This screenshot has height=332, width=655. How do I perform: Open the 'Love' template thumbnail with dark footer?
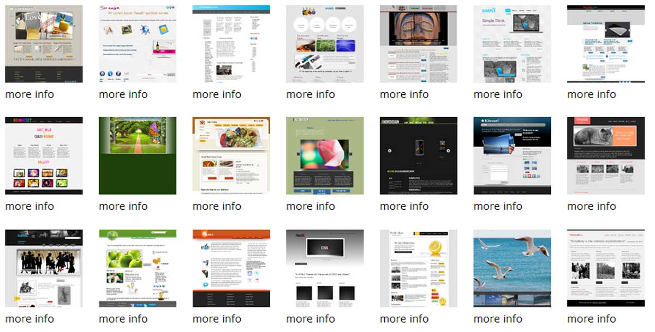tap(44, 44)
